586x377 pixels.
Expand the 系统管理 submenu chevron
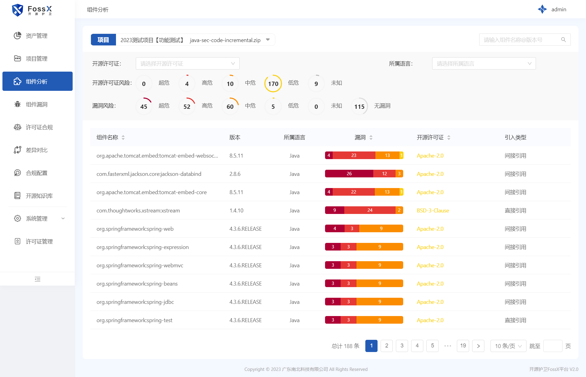(x=63, y=218)
